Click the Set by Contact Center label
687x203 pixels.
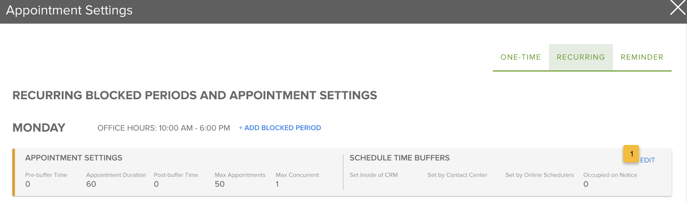[457, 175]
